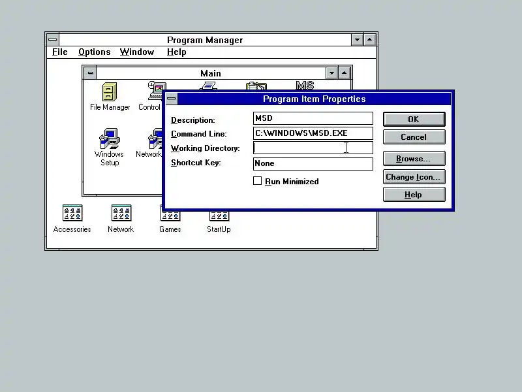Minimize the Main group window
Viewport: 522px width, 392px height.
pyautogui.click(x=332, y=73)
